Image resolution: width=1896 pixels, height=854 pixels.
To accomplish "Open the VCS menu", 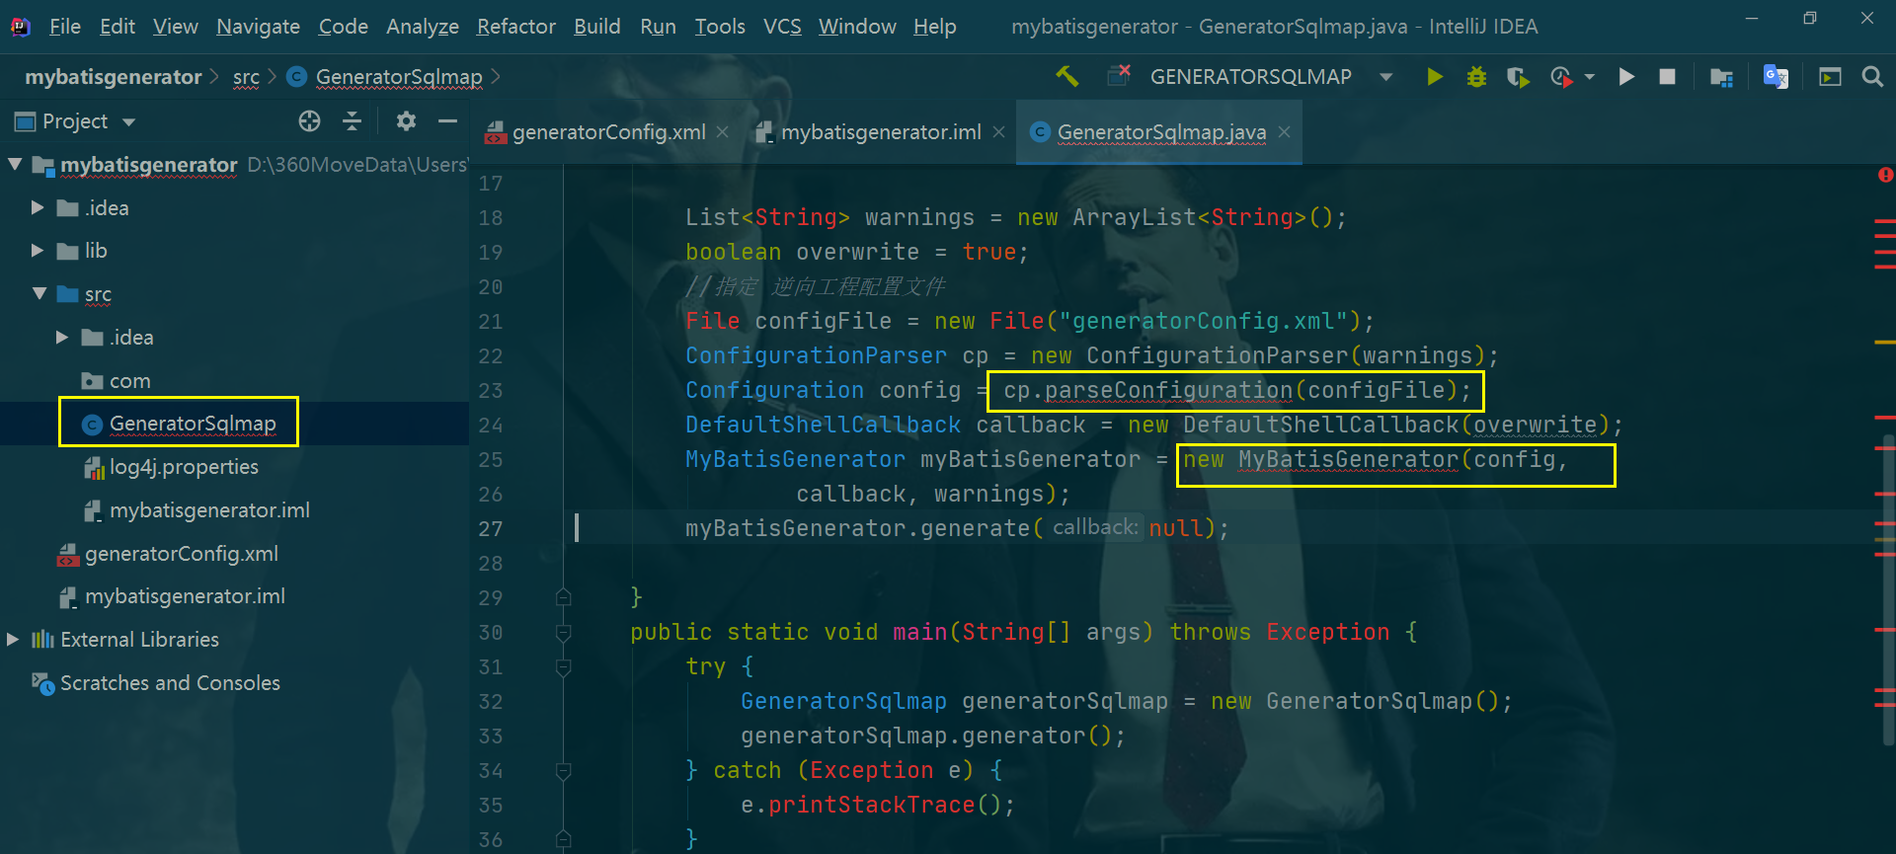I will coord(782,26).
